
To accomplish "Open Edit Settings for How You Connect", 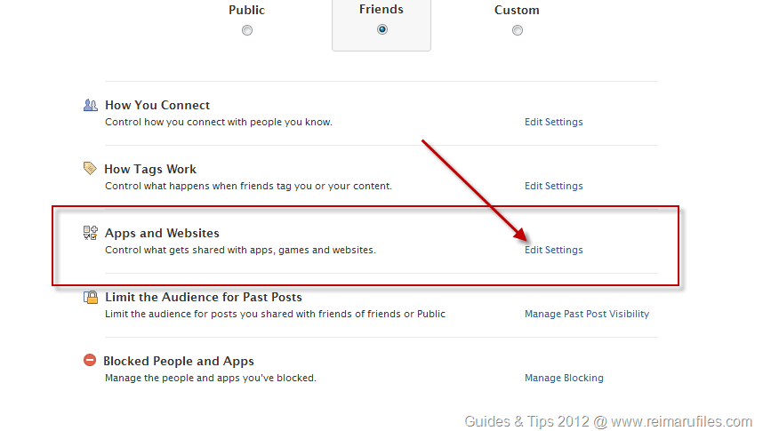I will tap(553, 123).
